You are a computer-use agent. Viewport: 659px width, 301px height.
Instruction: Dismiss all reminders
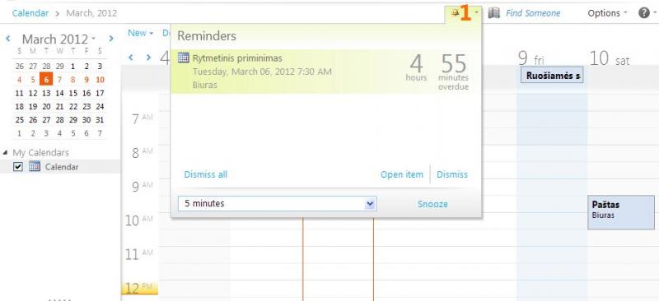click(205, 174)
